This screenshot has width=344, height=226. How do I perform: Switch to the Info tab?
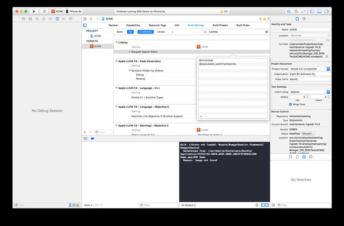[177, 25]
